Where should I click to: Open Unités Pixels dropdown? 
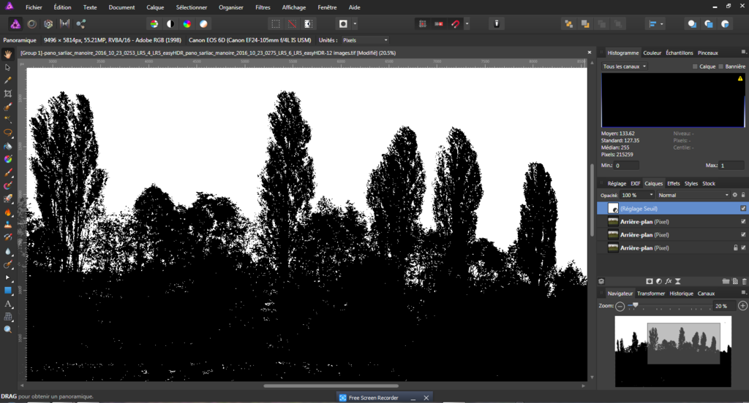pos(365,41)
